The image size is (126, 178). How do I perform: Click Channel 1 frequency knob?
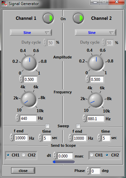29,99
